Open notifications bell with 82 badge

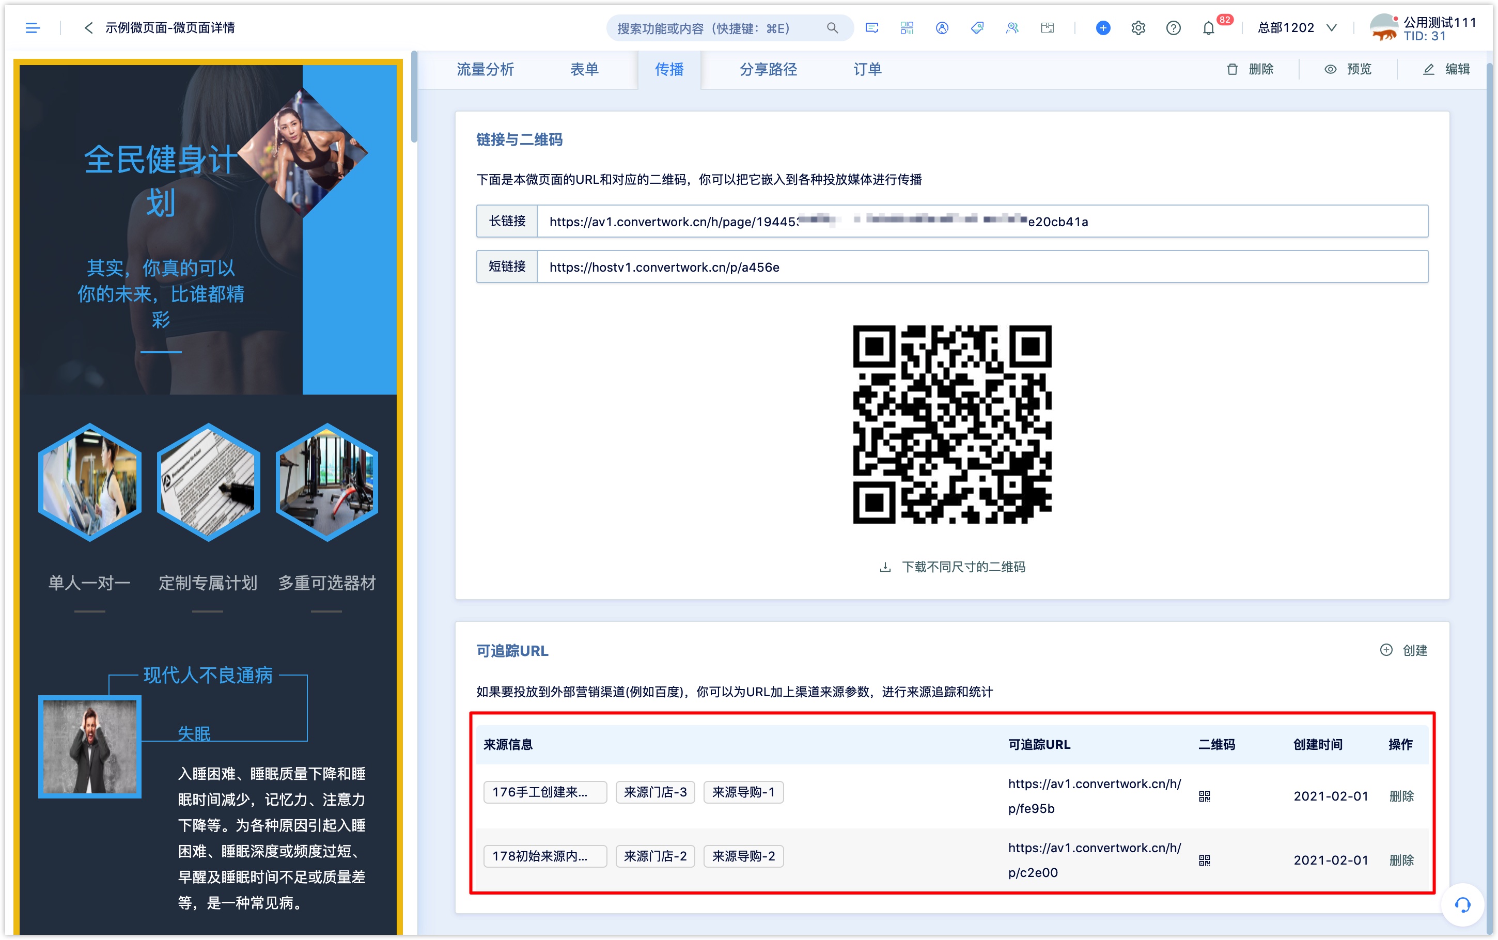coord(1208,28)
